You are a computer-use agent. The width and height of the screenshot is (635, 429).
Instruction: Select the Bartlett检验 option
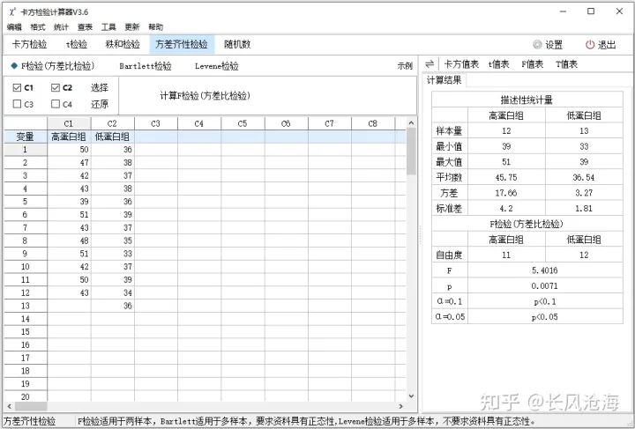[x=146, y=66]
